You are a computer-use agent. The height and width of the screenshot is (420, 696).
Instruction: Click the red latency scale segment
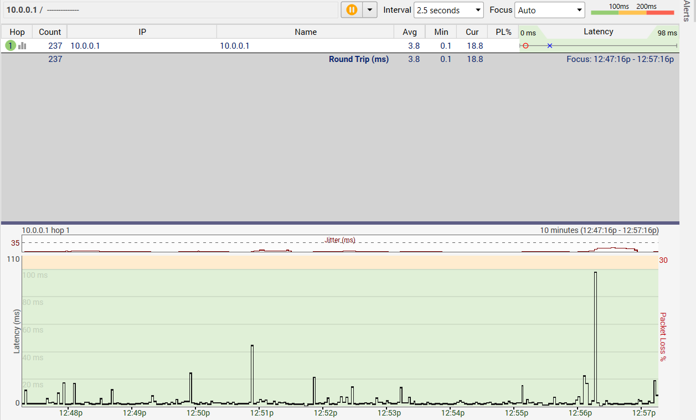pyautogui.click(x=661, y=12)
